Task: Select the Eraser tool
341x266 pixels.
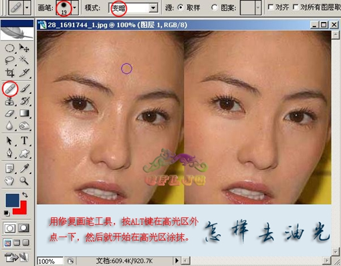Action: click(9, 113)
